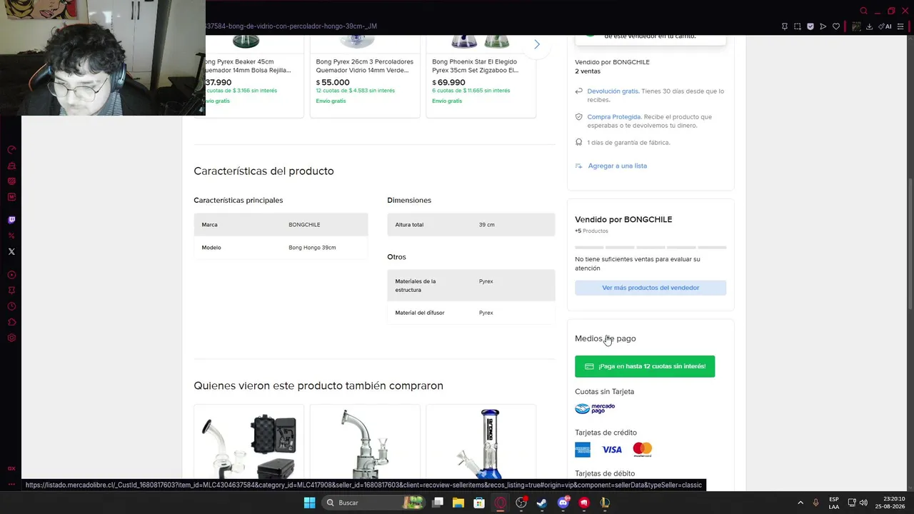Open the ad blocker shield icon

click(x=810, y=26)
